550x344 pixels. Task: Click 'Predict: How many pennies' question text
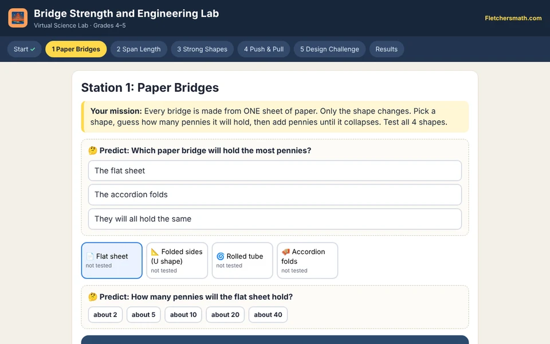[196, 297]
